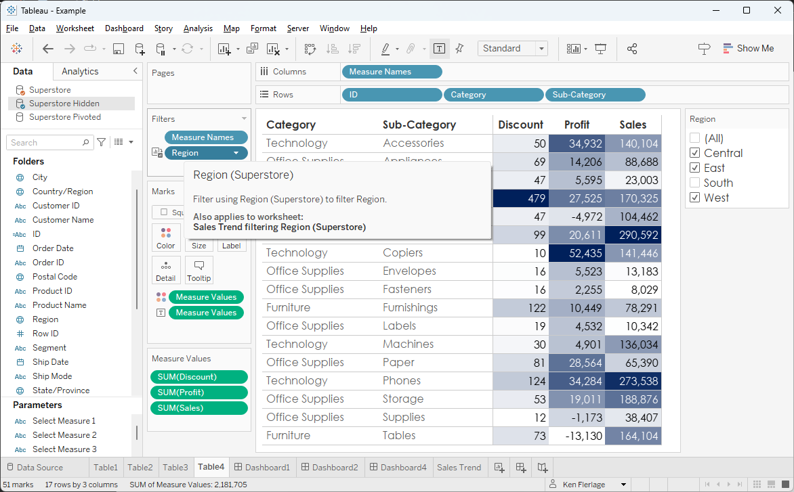Click the Label marks button

click(x=232, y=245)
